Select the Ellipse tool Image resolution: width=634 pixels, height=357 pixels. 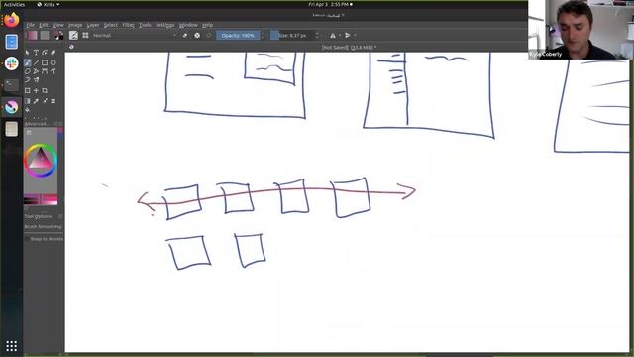[53, 62]
